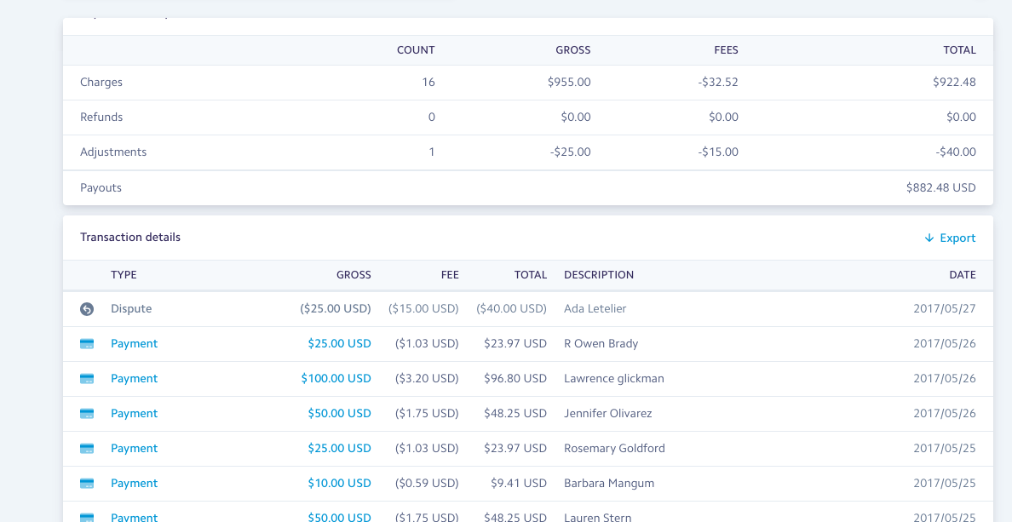
Task: Click the card icon for Rosemary Goldford payment
Action: tap(87, 449)
